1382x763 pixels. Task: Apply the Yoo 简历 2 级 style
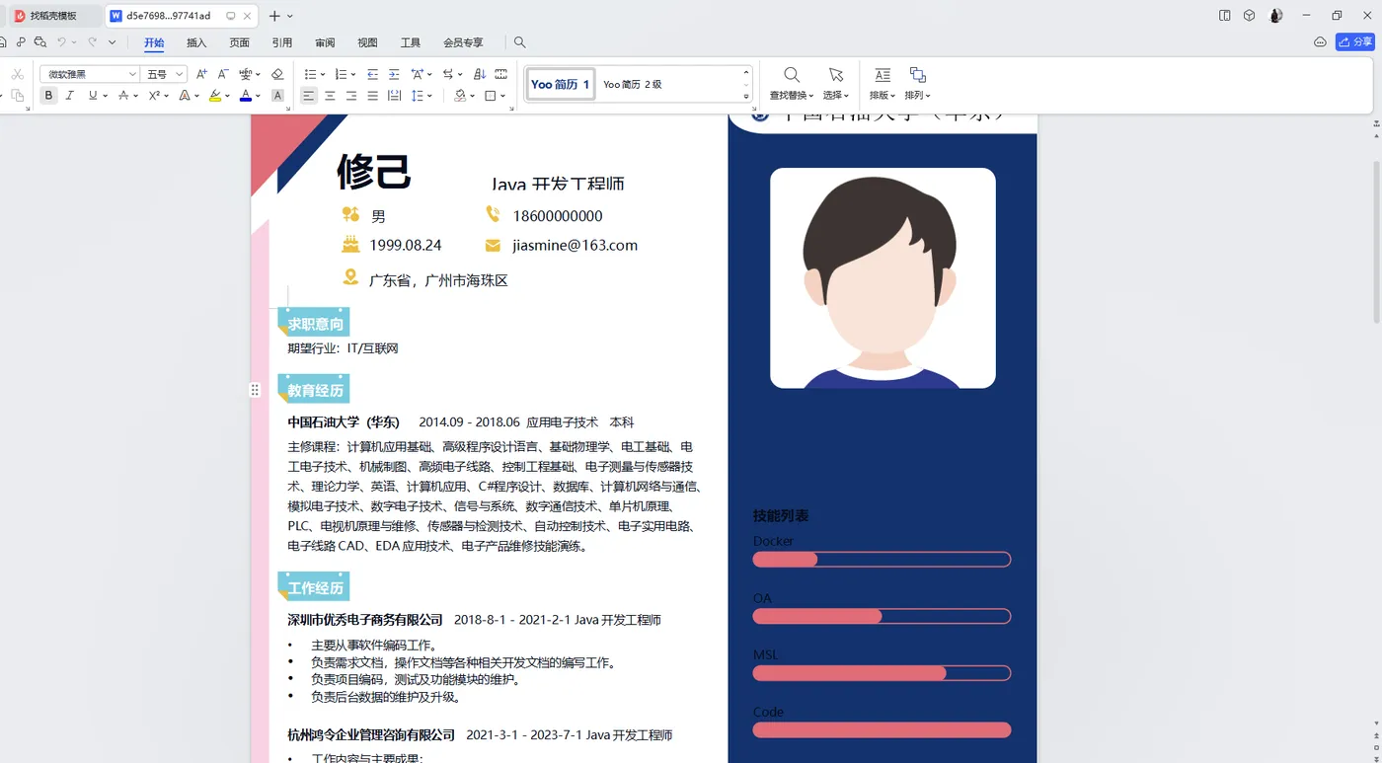pyautogui.click(x=633, y=84)
